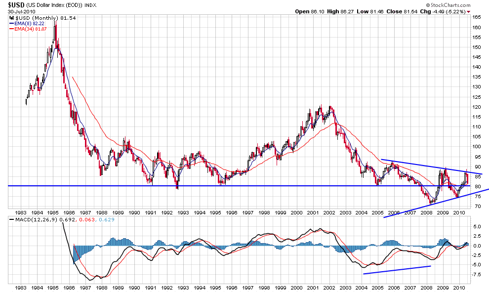Click the 105 price axis label
489x292 pixels.
coord(476,137)
